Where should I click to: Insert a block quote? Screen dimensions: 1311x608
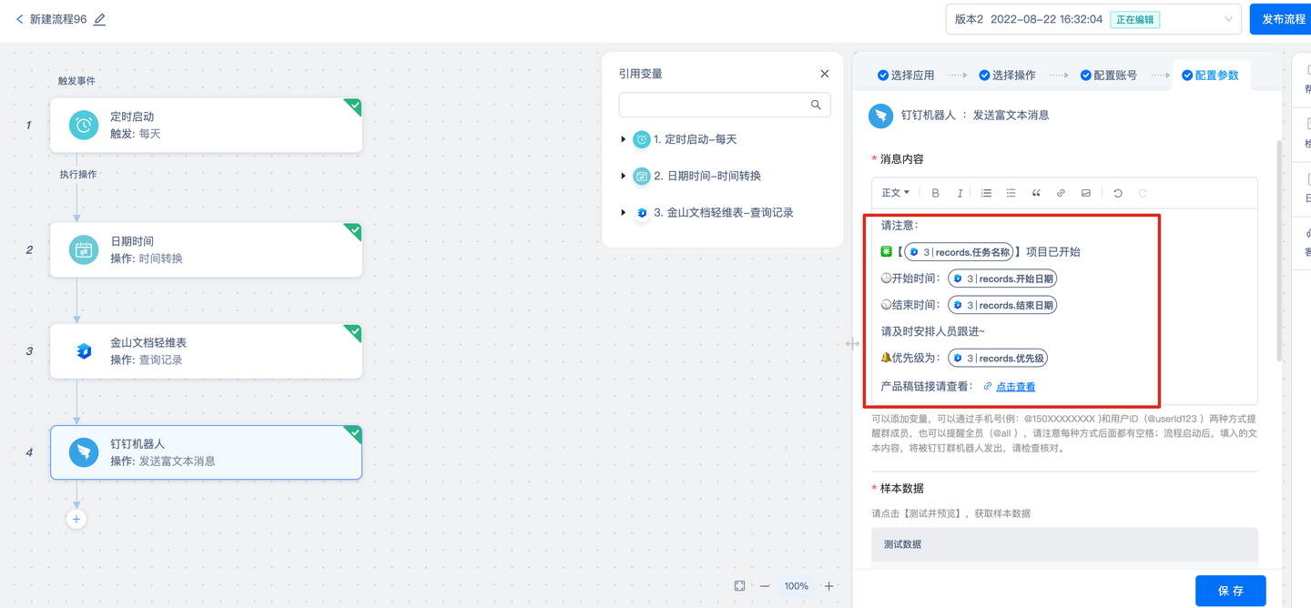(x=1036, y=193)
